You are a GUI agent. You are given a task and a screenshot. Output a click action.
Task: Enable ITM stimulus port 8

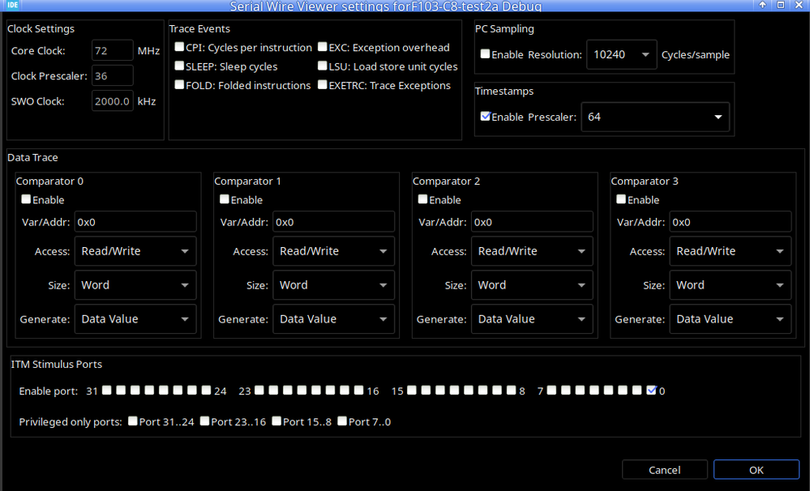coord(512,391)
